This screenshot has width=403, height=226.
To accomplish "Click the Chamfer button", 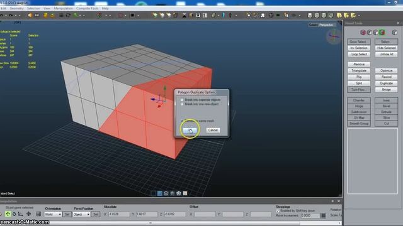I will (x=359, y=100).
